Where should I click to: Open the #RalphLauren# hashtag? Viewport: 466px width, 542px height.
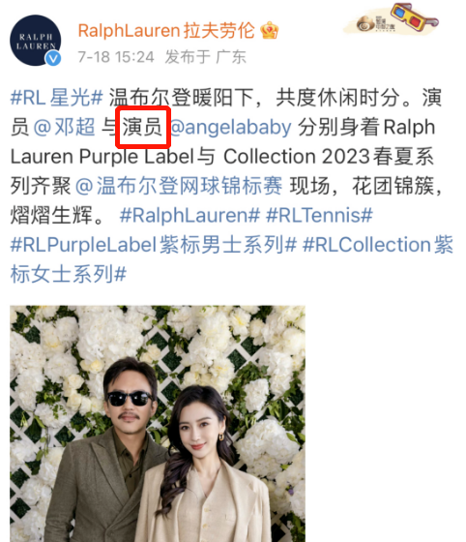click(189, 215)
